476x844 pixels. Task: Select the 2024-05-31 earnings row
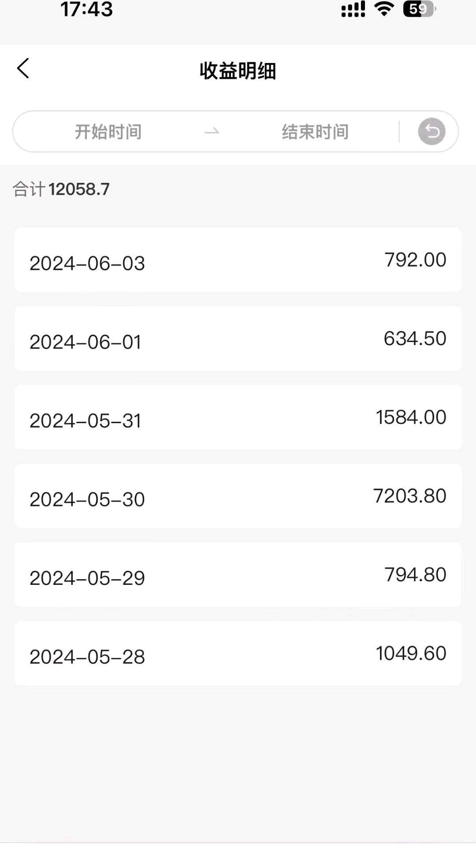point(238,417)
